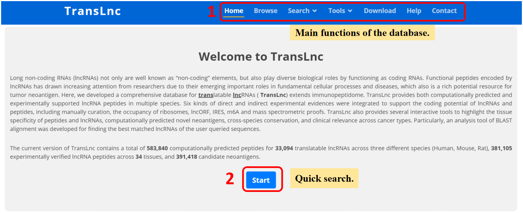523x213 pixels.
Task: Go to the Home tab
Action: point(234,11)
